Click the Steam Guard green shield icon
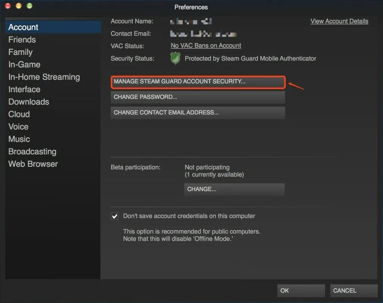The image size is (383, 303). click(175, 58)
